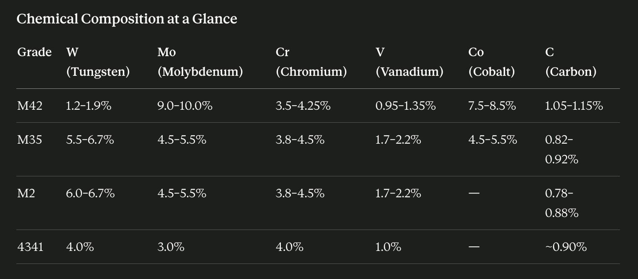Click the "Chemical Composition at a Glance" heading
Viewport: 638px width, 279px height.
click(x=127, y=19)
